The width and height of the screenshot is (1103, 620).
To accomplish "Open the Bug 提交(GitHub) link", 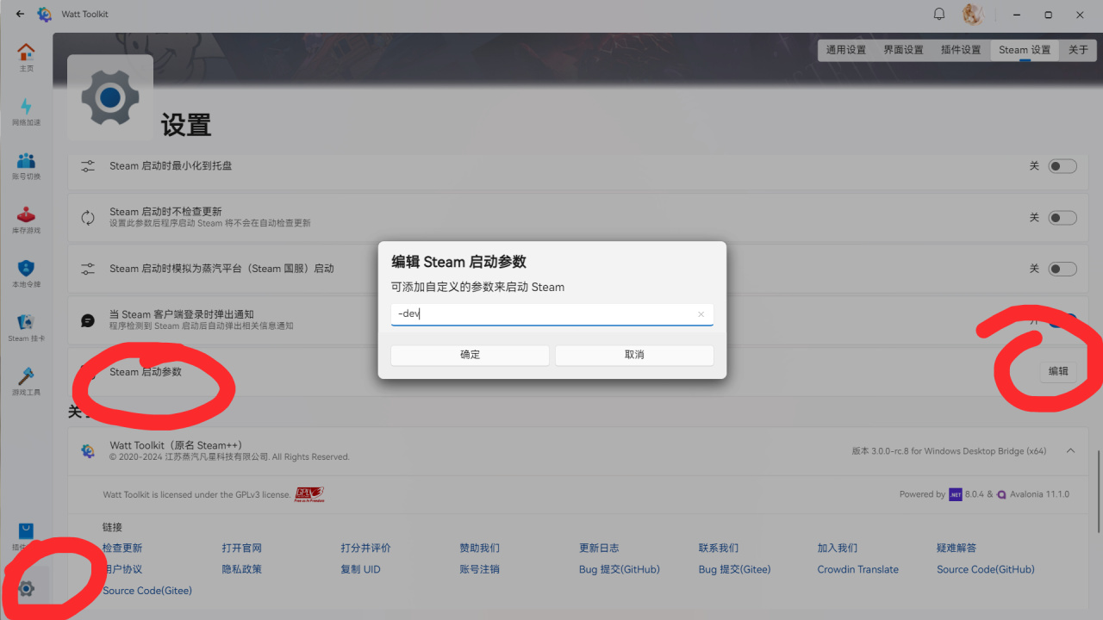I will [620, 569].
